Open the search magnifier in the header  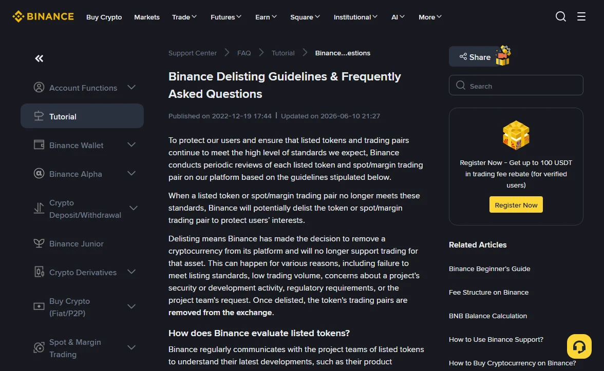[x=560, y=16]
